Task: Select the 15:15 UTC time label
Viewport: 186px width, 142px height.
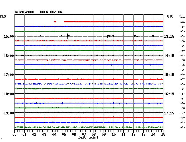Action: 169,75
